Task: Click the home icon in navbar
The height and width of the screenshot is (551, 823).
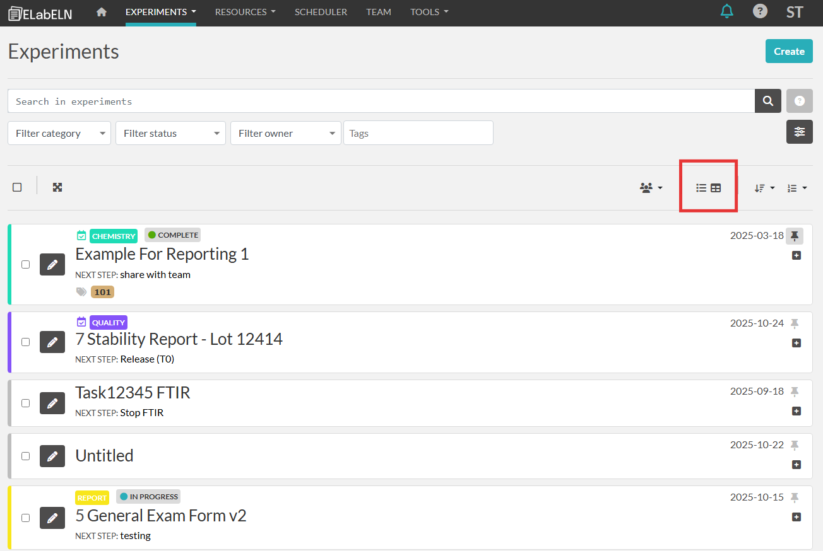Action: click(102, 12)
